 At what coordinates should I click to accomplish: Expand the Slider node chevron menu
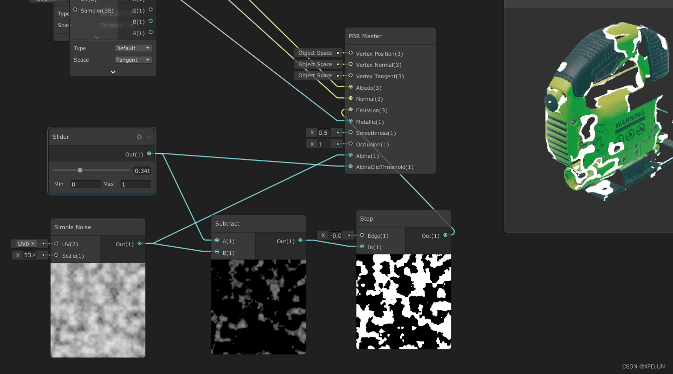coord(149,137)
